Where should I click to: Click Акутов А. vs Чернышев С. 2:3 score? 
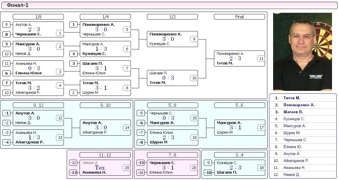pyautogui.click(x=34, y=29)
